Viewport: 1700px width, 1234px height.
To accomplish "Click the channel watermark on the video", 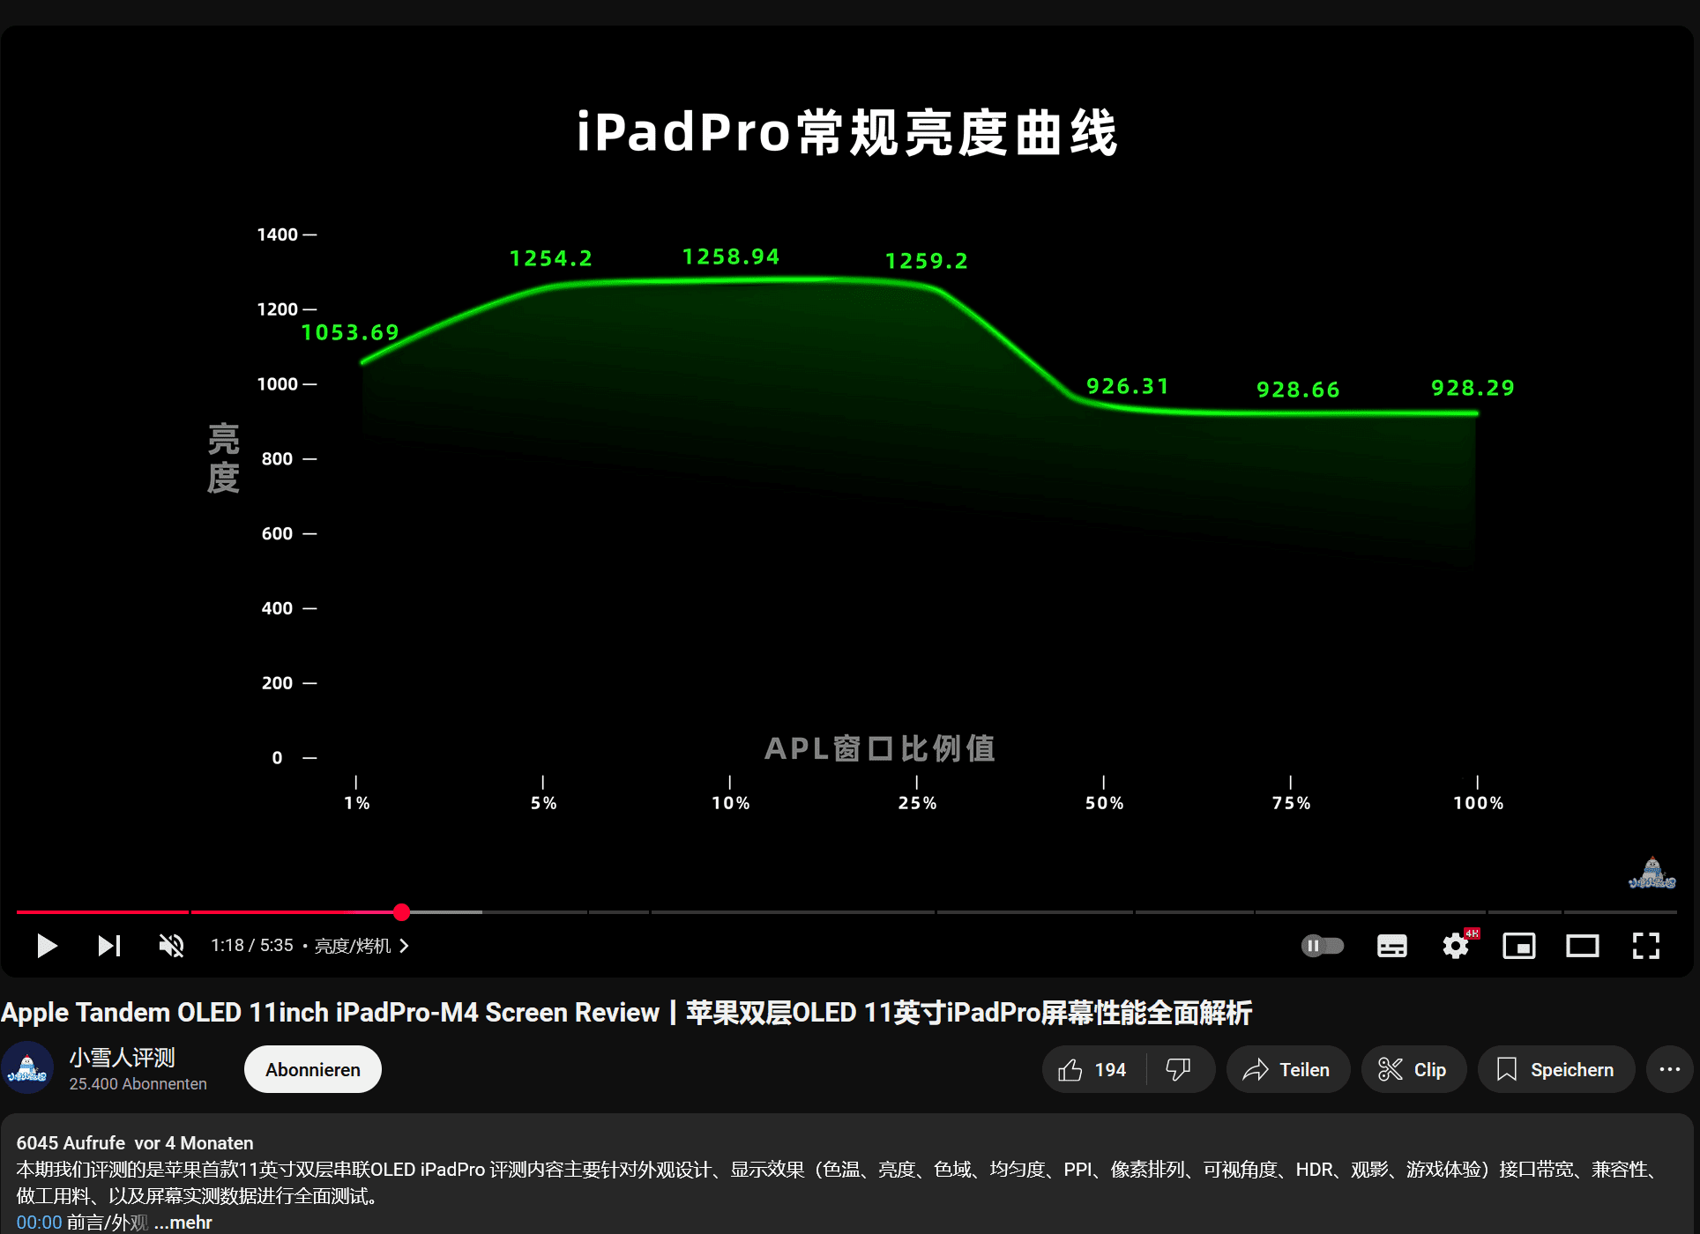I will (x=1652, y=873).
